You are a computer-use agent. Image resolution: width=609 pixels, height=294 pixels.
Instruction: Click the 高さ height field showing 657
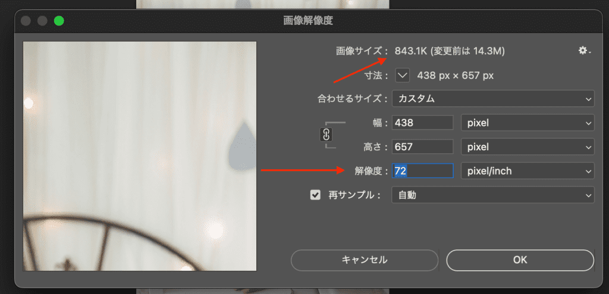tap(423, 147)
